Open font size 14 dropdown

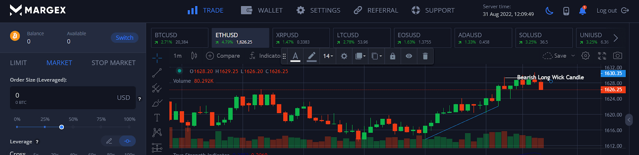point(328,56)
